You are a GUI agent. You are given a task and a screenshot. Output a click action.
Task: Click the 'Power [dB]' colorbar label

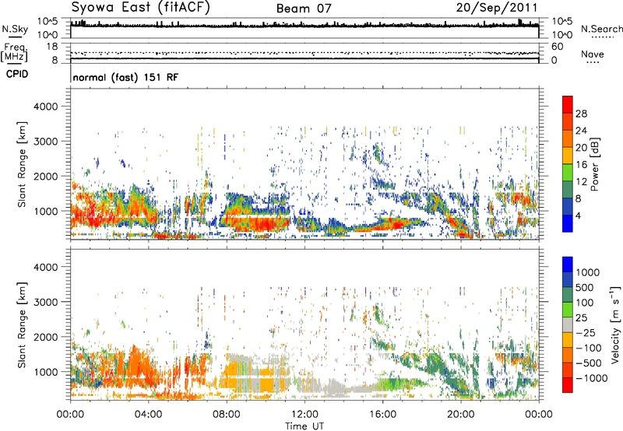click(595, 164)
